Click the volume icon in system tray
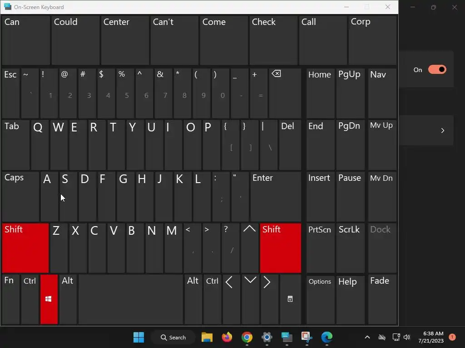 point(406,337)
